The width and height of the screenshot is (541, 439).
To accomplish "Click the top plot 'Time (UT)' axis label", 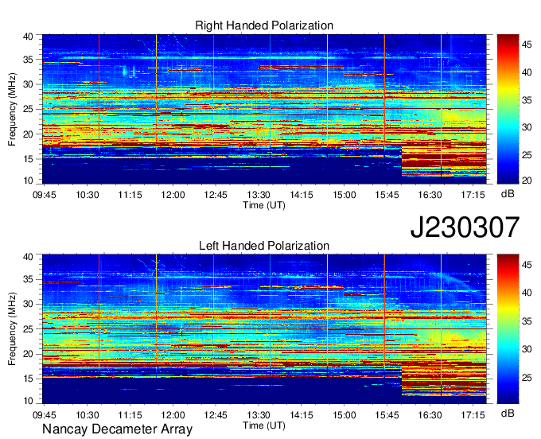I will (x=264, y=205).
